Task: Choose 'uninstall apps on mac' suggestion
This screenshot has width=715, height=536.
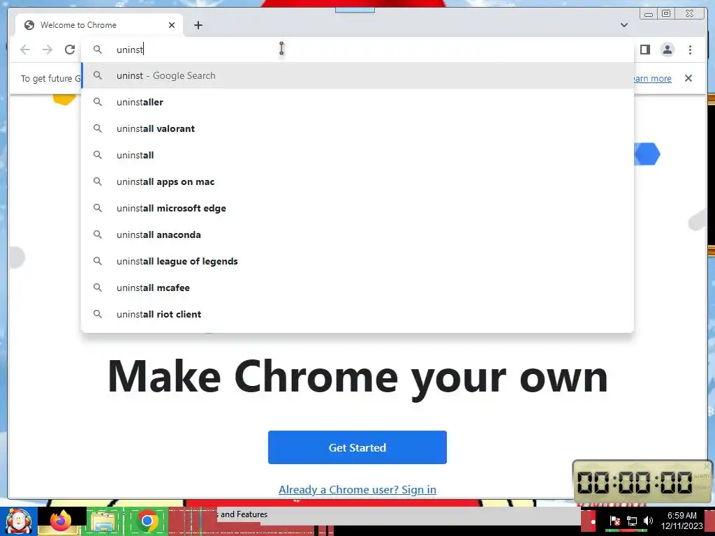Action: (x=357, y=181)
